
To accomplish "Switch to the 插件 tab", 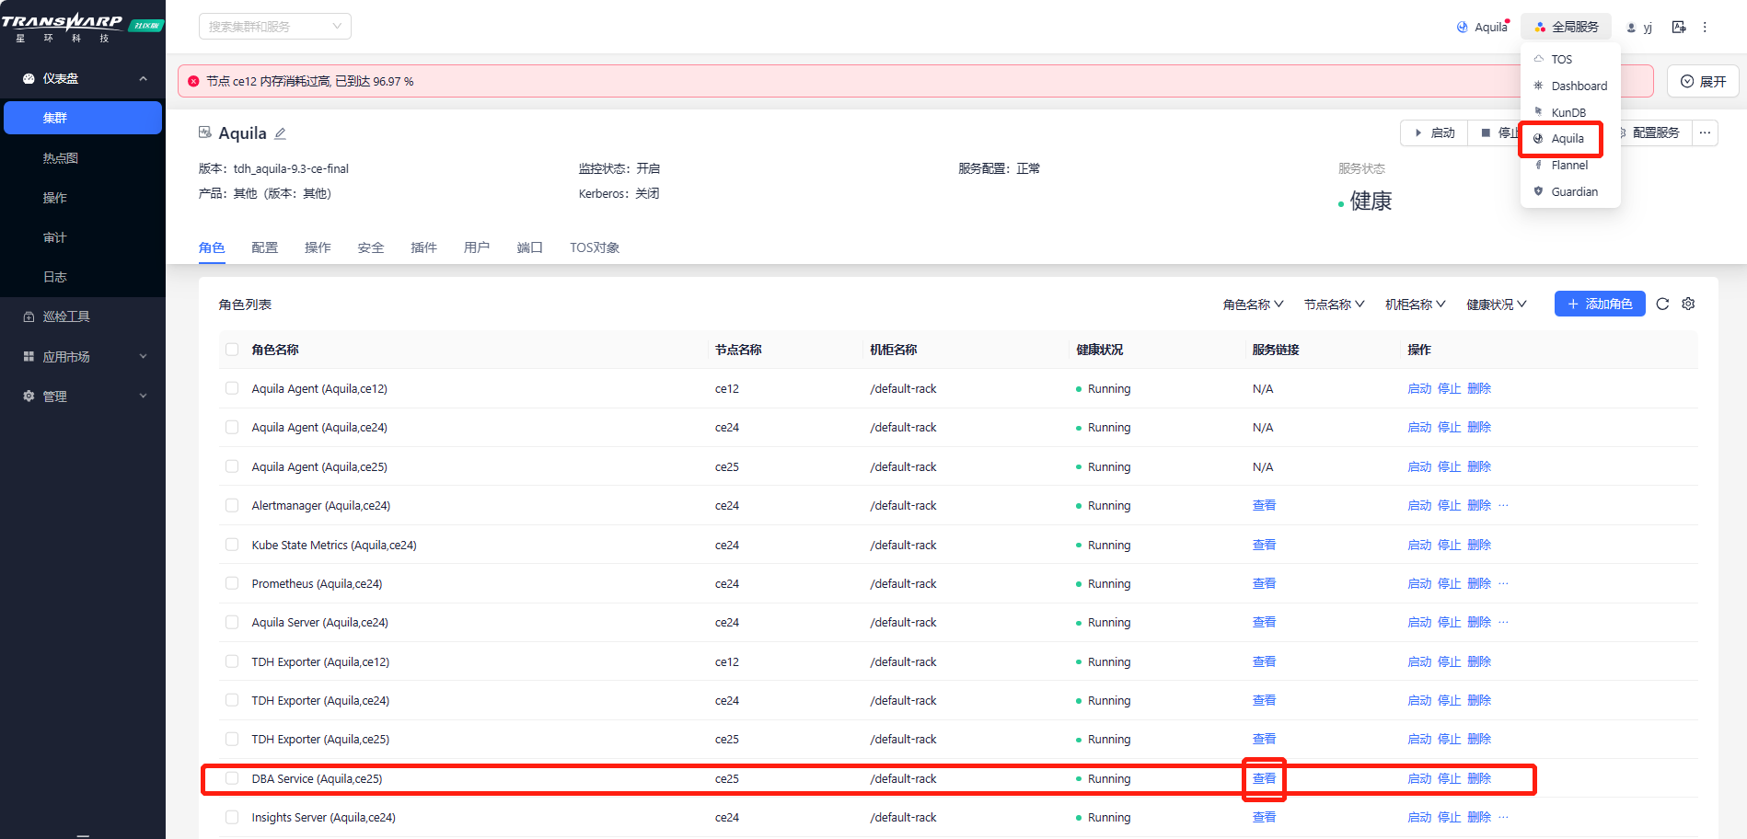I will (x=423, y=247).
